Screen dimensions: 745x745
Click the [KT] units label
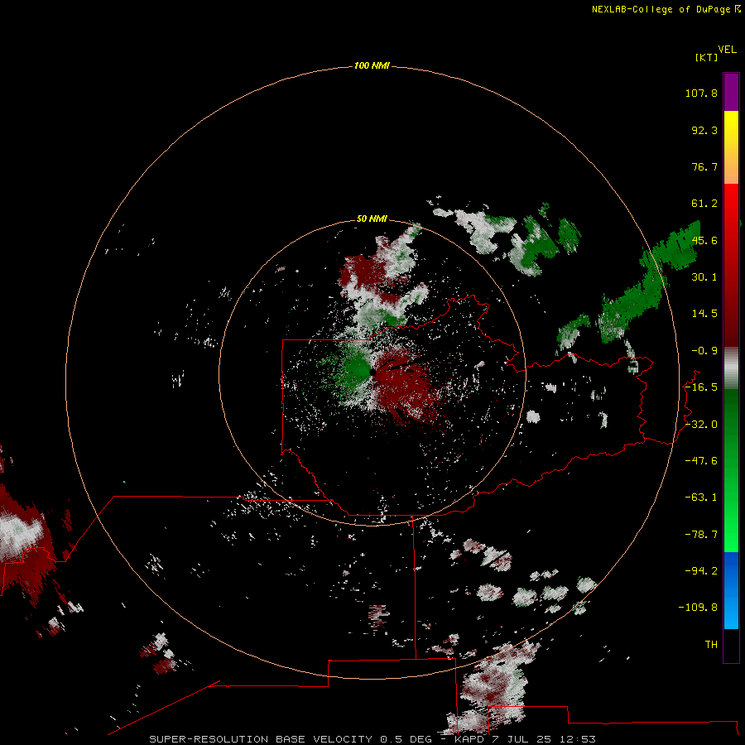click(707, 57)
